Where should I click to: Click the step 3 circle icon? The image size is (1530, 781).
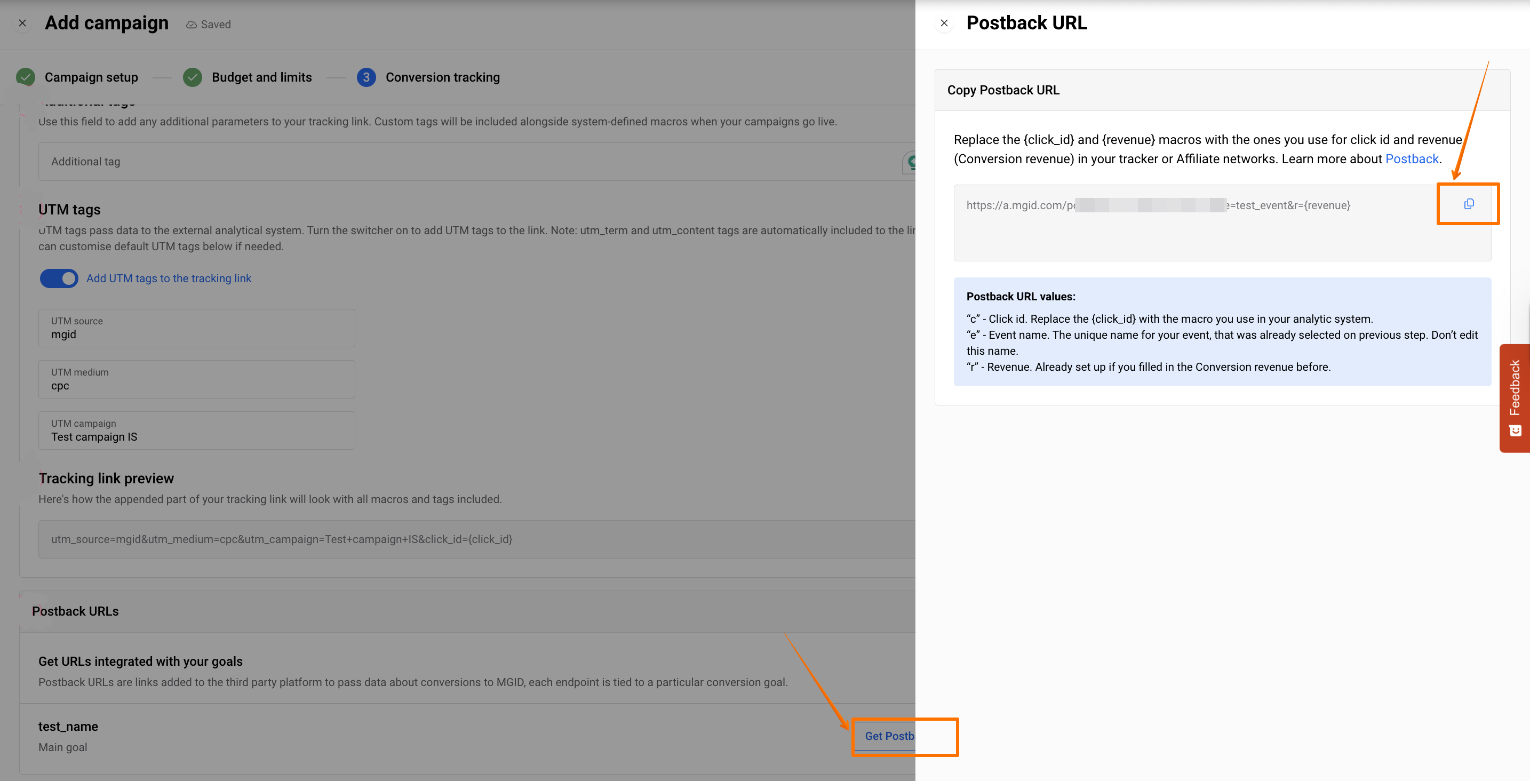coord(366,77)
